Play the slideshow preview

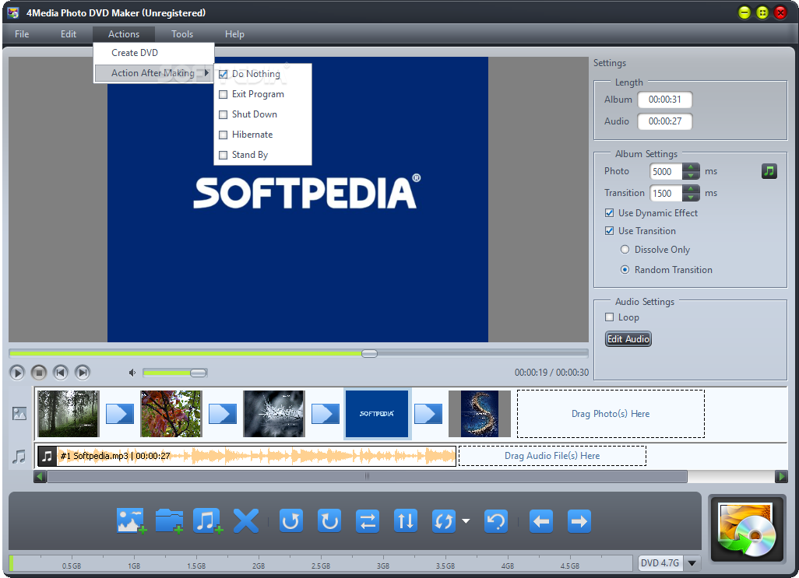tap(17, 373)
